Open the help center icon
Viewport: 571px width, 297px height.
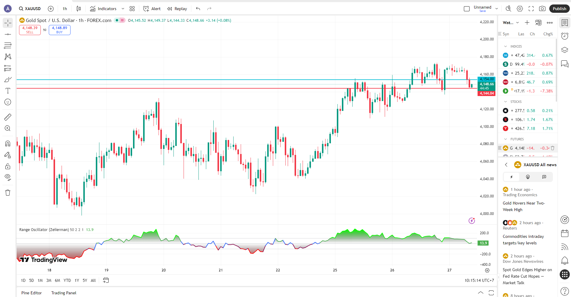point(565,291)
